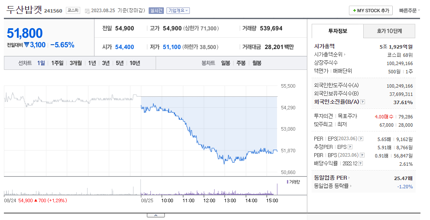Image resolution: width=430 pixels, height=220 pixels.
Task: Click the 저가 value 51,100
Action: (x=172, y=47)
